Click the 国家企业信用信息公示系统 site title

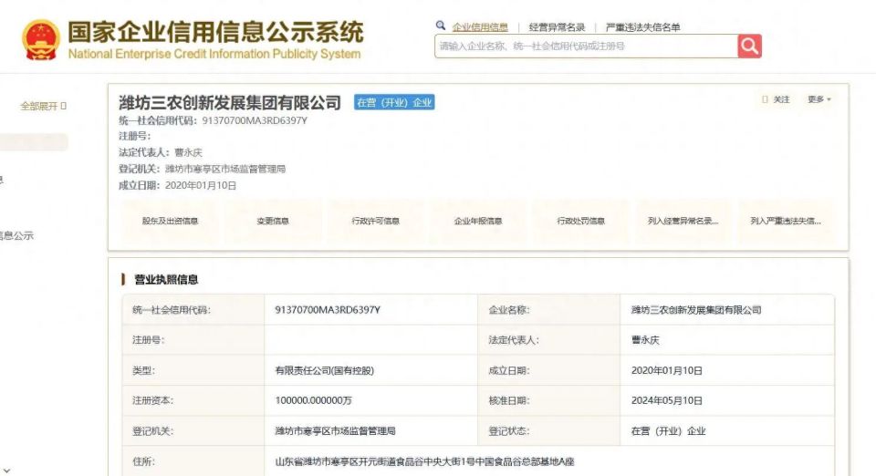click(215, 32)
